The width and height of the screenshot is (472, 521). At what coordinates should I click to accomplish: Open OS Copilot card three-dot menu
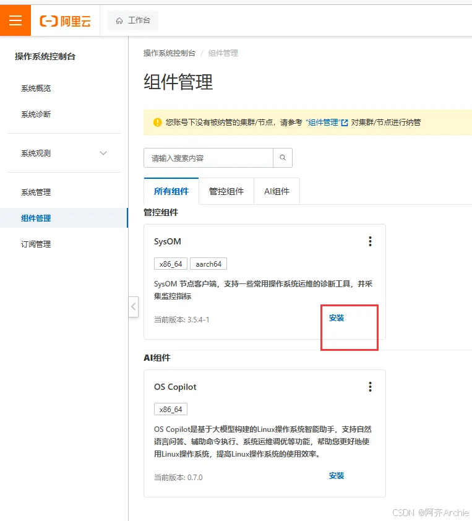(370, 387)
